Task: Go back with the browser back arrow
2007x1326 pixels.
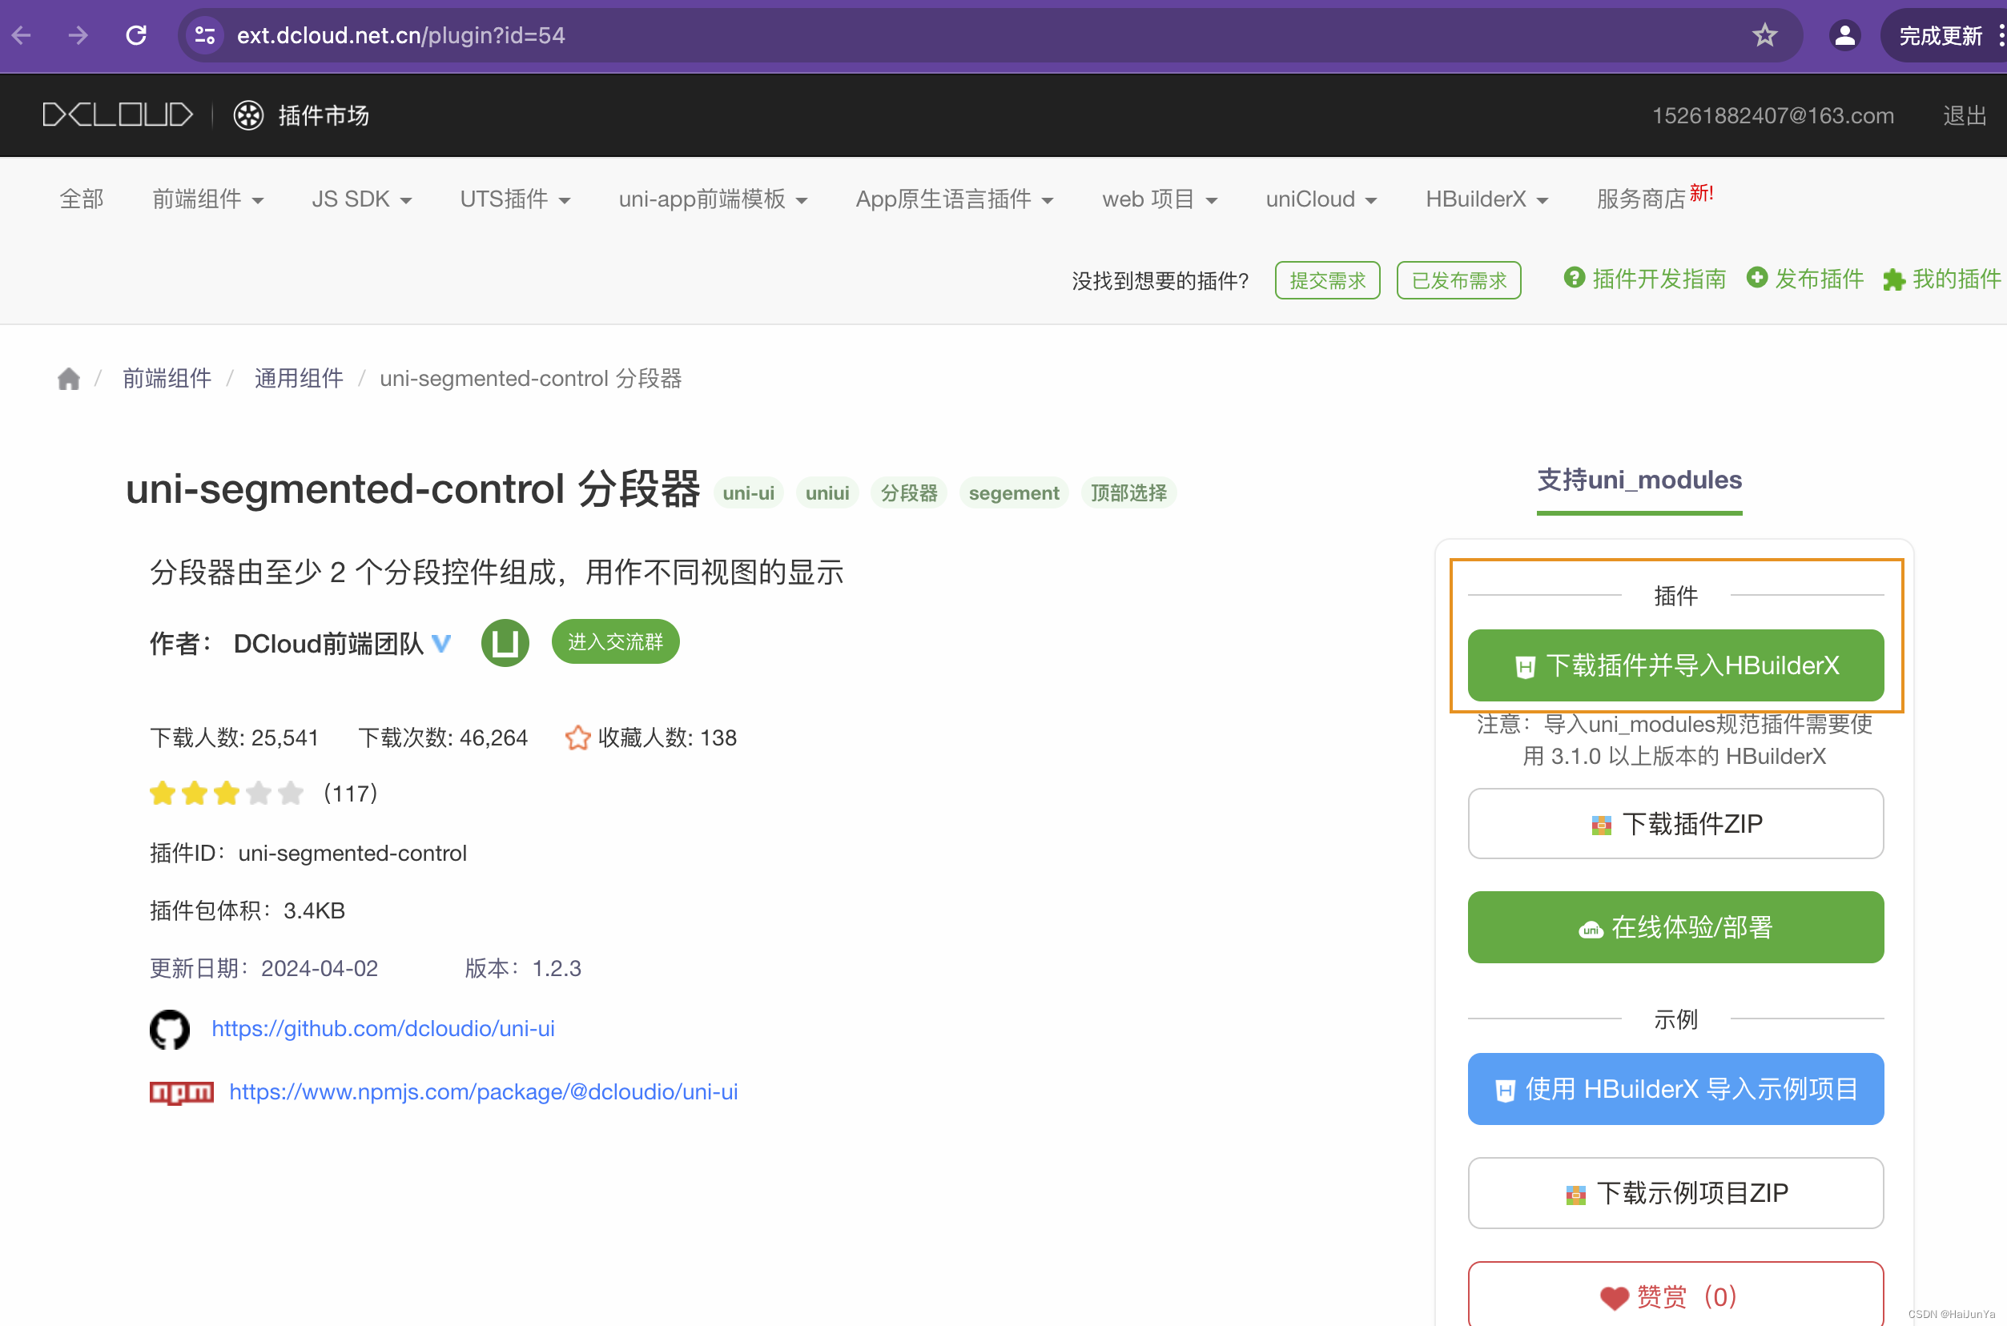Action: click(x=22, y=35)
